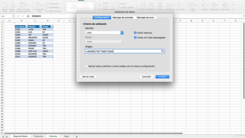Open the Datos entre dropdown
The height and width of the screenshot is (138, 245).
click(104, 42)
